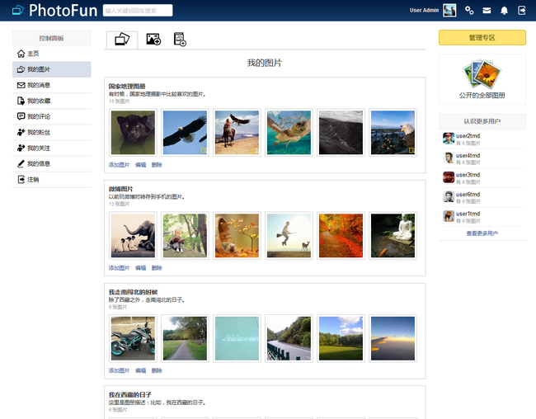Open the witch on broomstick thumbnail
Screen dimensions: 536x419
click(289, 236)
